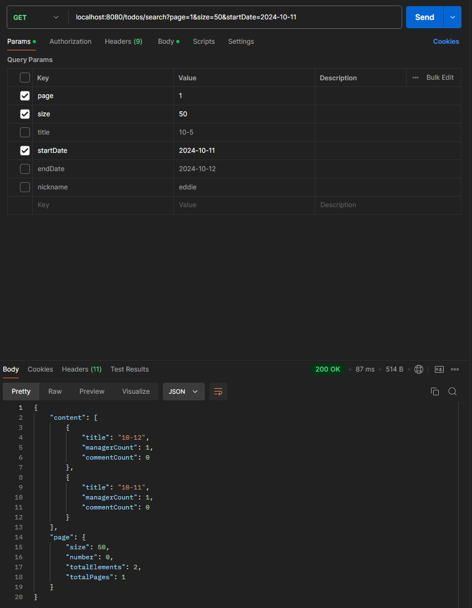Click the empty Key input in last row
472x608 pixels.
coord(103,205)
